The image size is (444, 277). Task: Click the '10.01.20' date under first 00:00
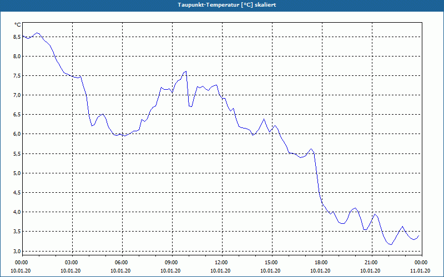coord(21,271)
